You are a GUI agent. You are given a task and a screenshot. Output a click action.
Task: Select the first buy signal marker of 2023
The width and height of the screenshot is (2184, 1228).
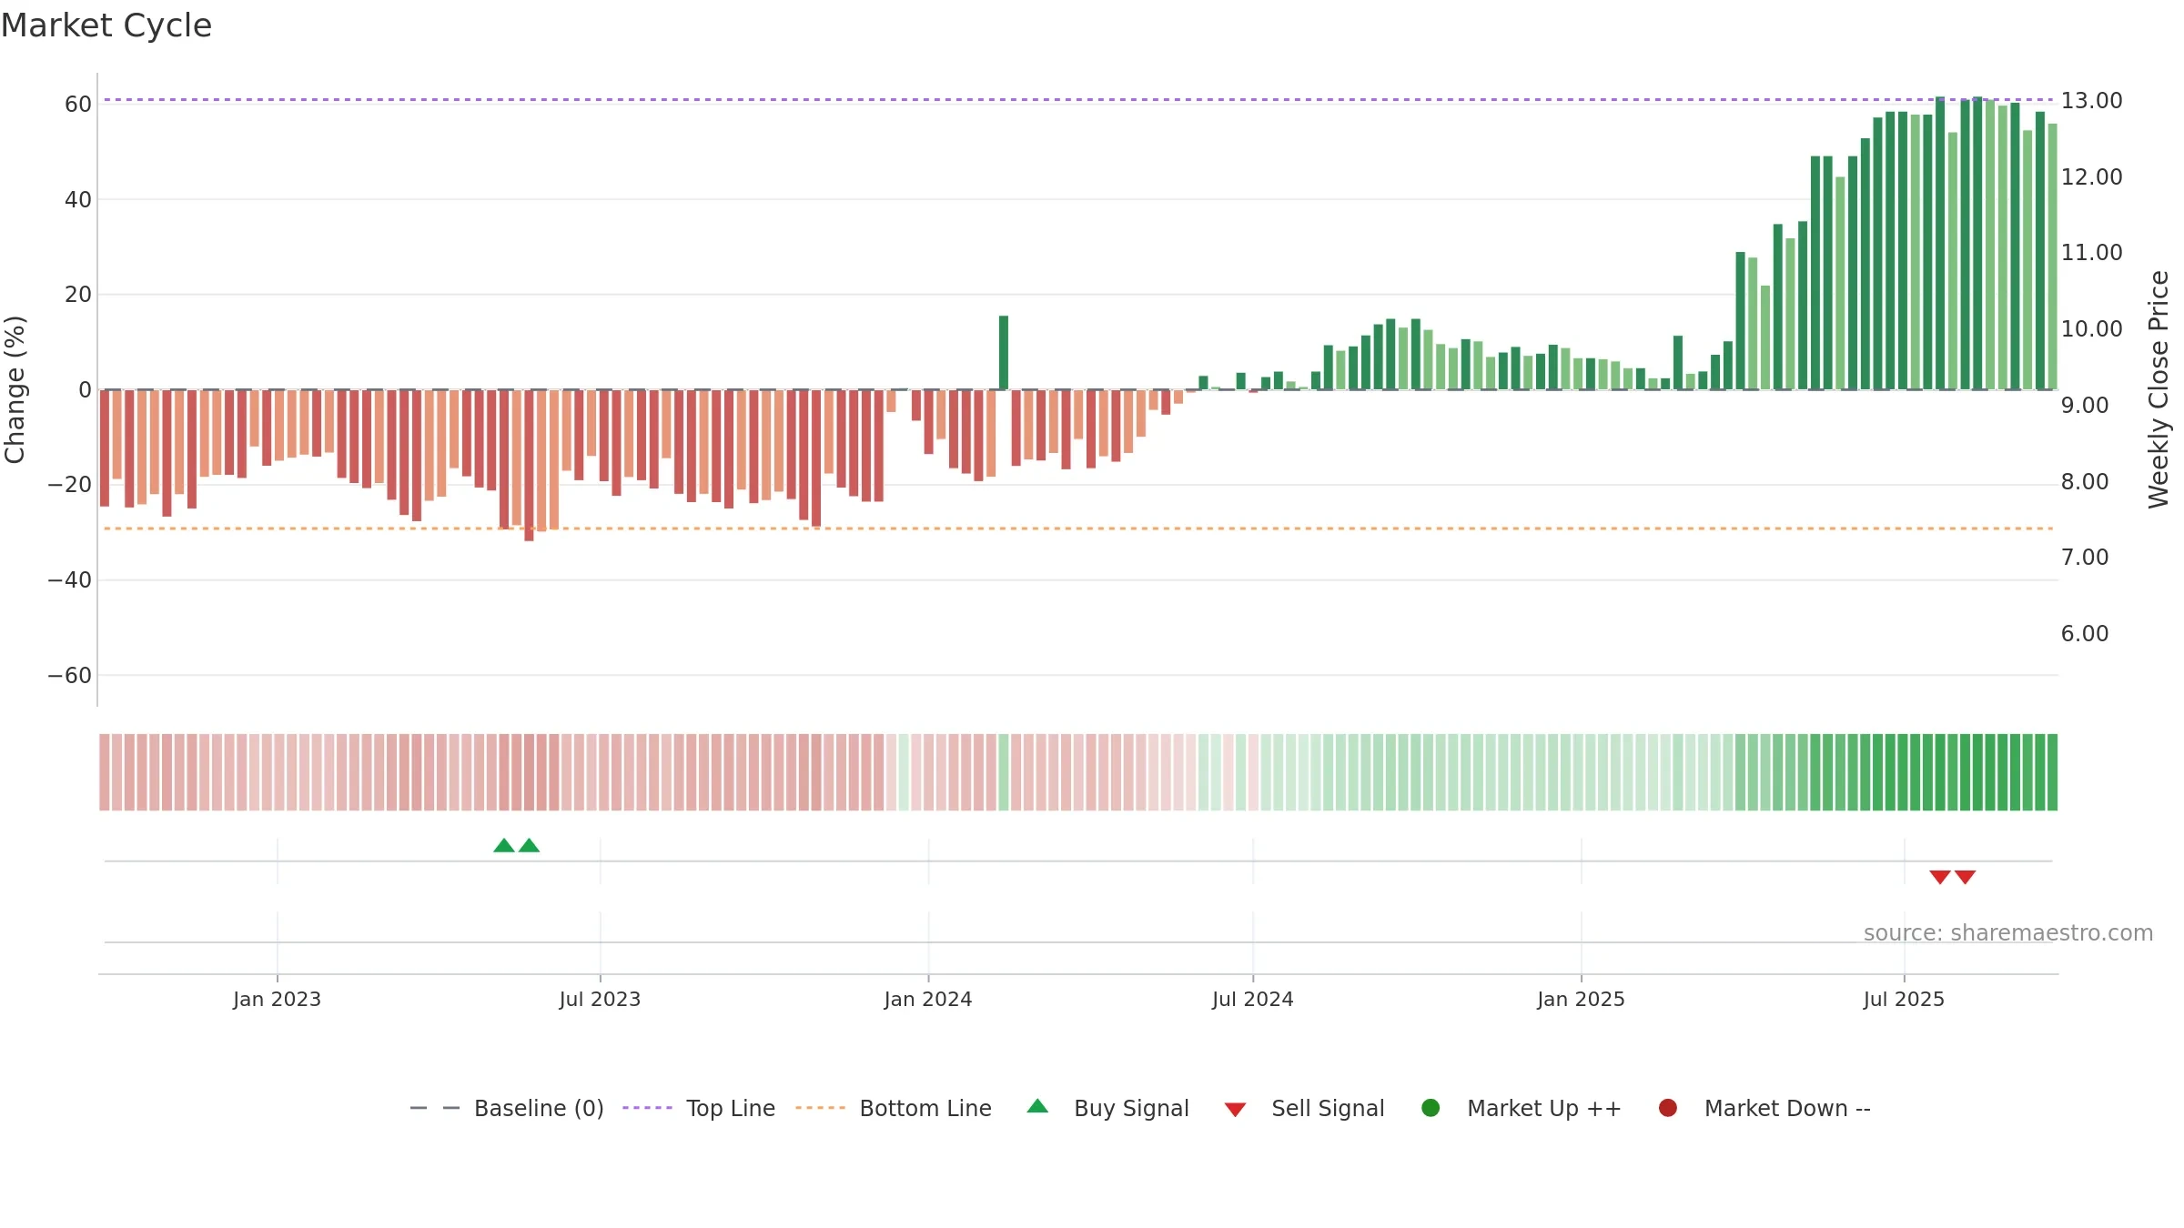pos(504,845)
